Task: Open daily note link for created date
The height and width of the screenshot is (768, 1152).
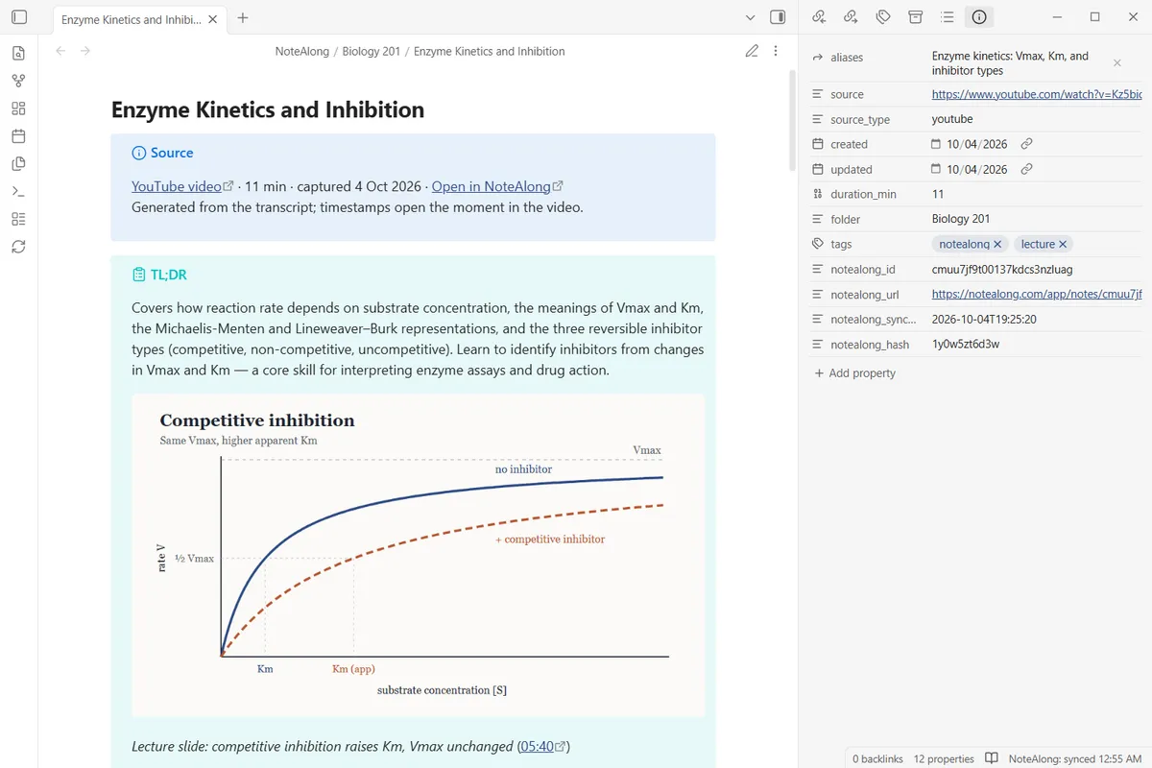Action: [1026, 144]
